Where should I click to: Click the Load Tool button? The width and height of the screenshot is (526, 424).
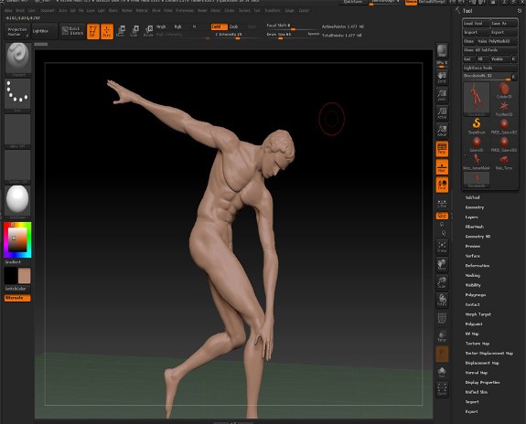click(476, 24)
